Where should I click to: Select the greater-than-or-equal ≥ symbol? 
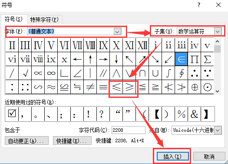point(129,87)
